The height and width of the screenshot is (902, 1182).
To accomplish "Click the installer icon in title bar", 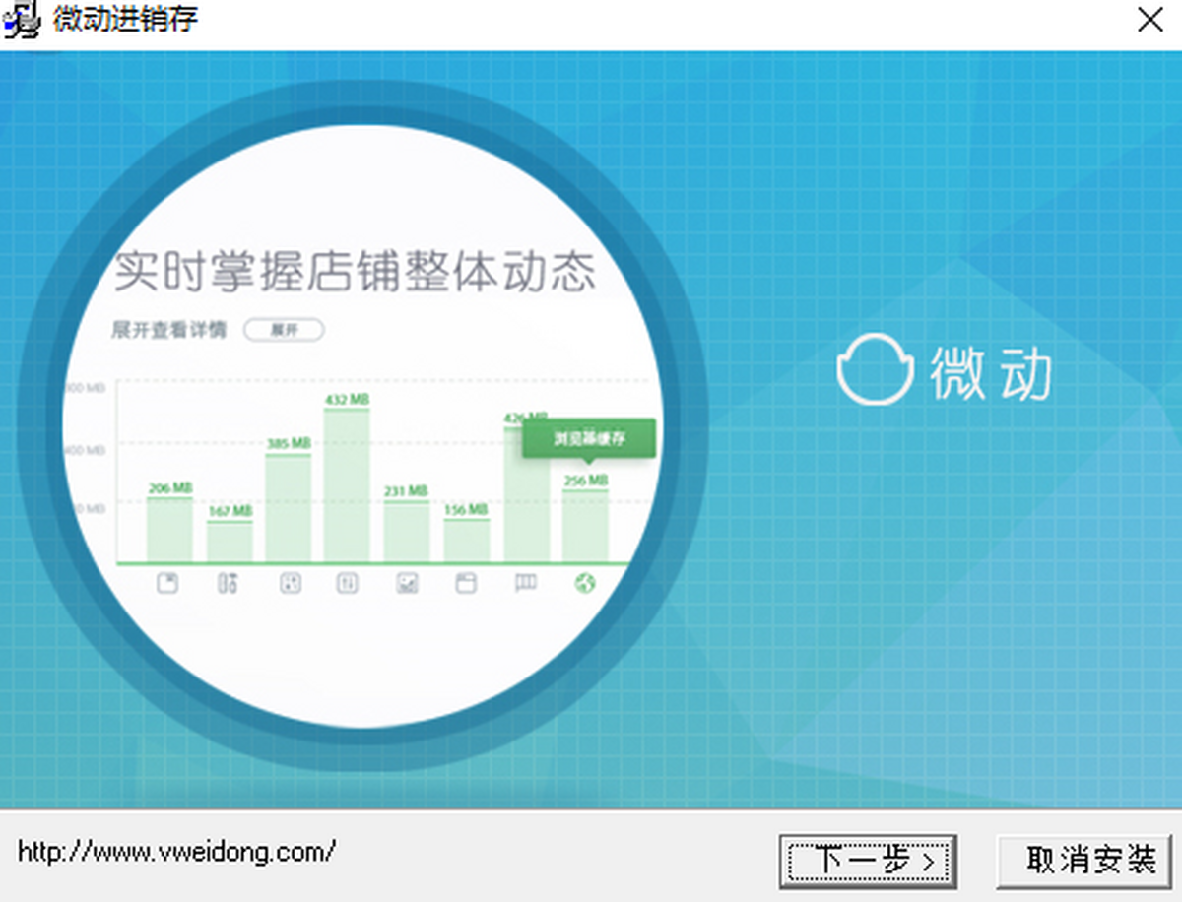I will 22,21.
